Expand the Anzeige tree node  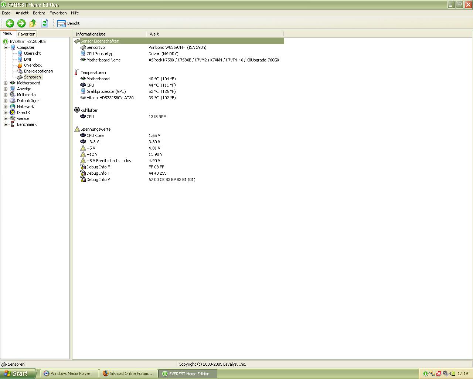pos(6,89)
